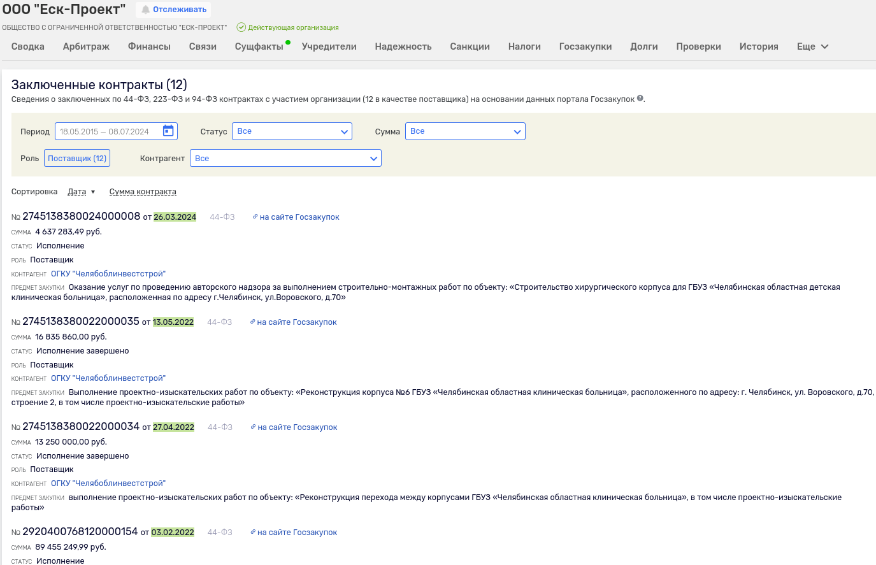Viewport: 876px width, 565px height.
Task: Open the Сумма filter dropdown
Action: [465, 131]
